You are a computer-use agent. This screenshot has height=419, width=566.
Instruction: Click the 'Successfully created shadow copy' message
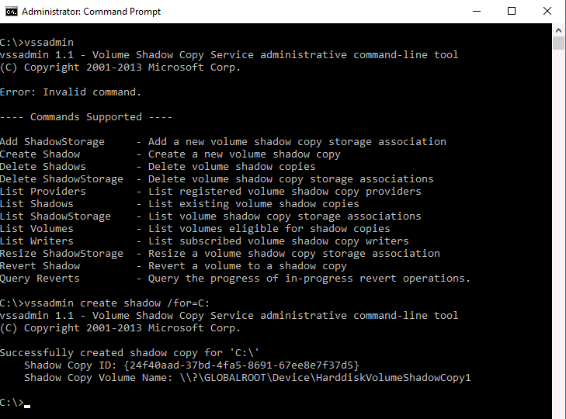(x=129, y=352)
